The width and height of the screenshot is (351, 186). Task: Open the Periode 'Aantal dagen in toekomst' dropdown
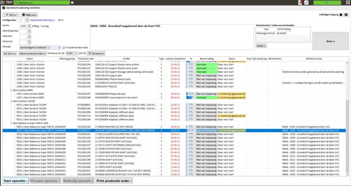(x=35, y=48)
